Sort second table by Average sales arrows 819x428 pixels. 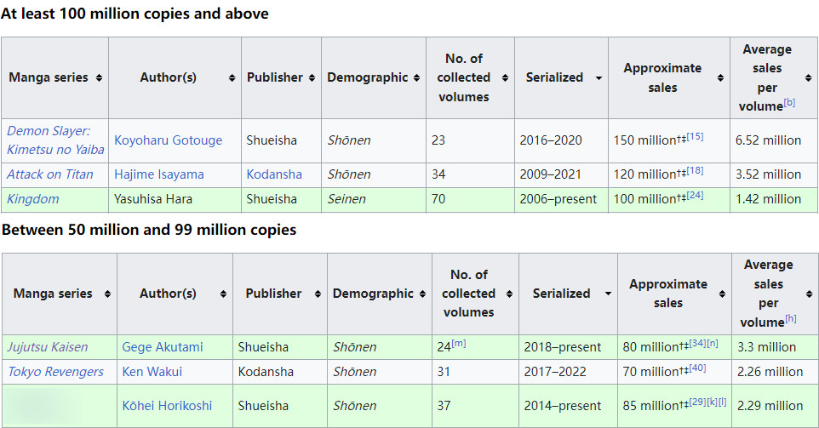pos(809,294)
